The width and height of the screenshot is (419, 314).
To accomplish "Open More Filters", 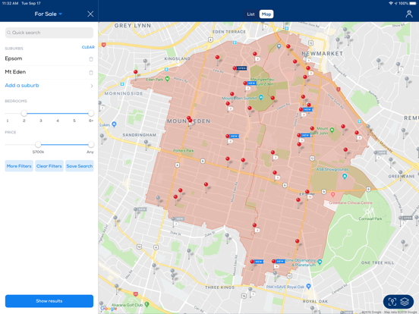I will coord(19,166).
